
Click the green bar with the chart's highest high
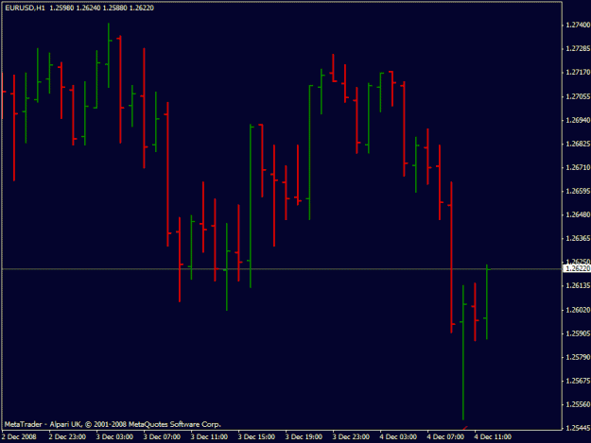[x=109, y=56]
